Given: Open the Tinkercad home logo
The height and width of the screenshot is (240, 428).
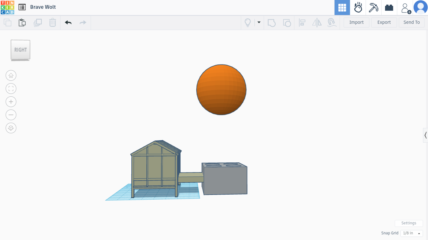Looking at the screenshot, I should (7, 8).
